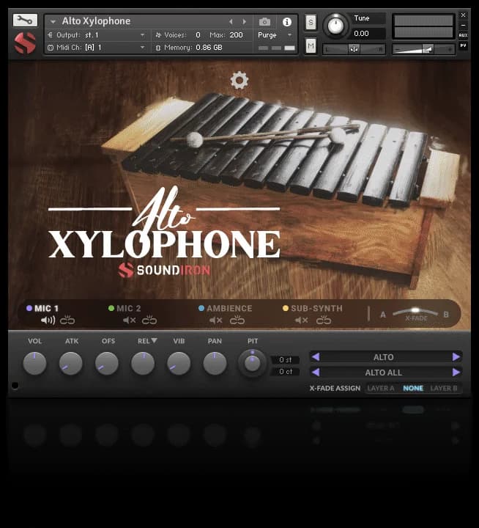Viewport: 479px width, 528px height.
Task: Click MIC 1 load/purge chip icon
Action: (67, 320)
